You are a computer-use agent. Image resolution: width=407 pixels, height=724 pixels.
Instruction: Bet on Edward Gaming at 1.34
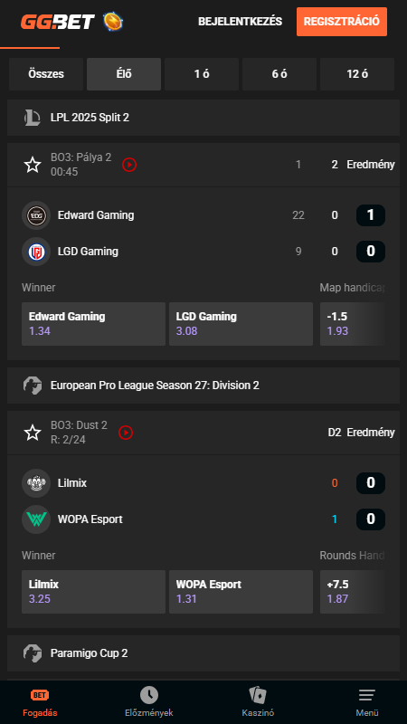(93, 324)
